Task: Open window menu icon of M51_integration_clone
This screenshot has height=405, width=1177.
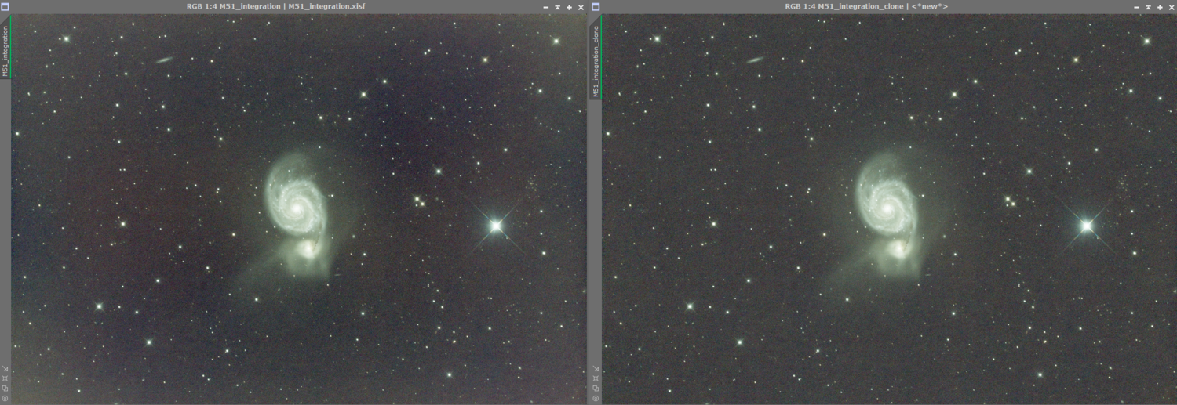Action: click(596, 6)
